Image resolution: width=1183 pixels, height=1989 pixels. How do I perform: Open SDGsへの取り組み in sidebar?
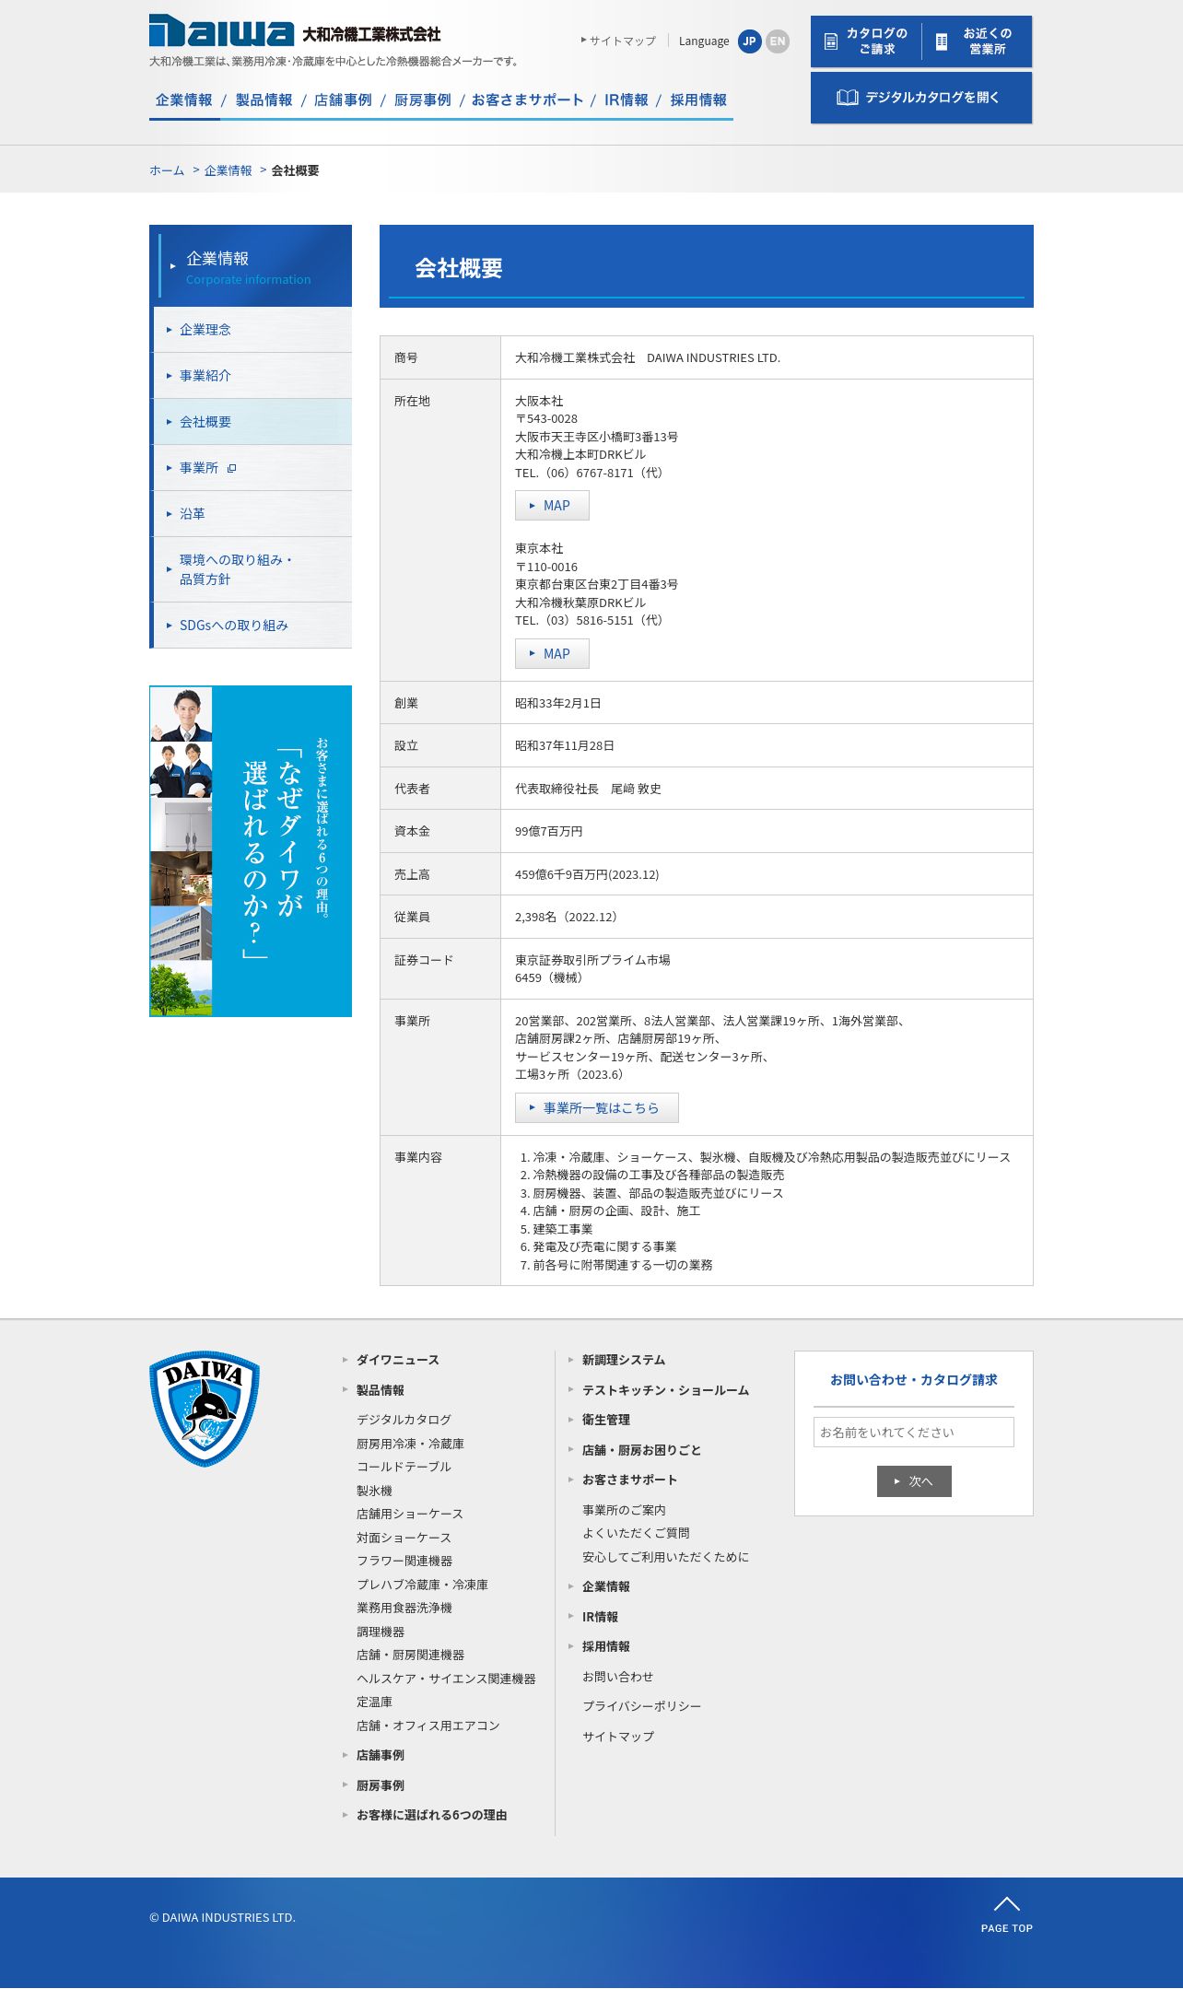pyautogui.click(x=252, y=626)
